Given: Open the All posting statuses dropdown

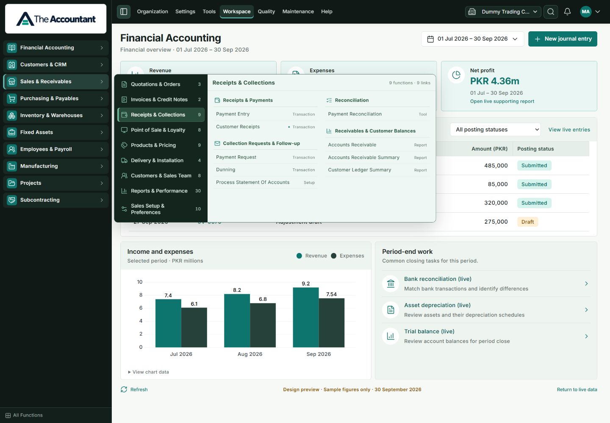Looking at the screenshot, I should 496,129.
